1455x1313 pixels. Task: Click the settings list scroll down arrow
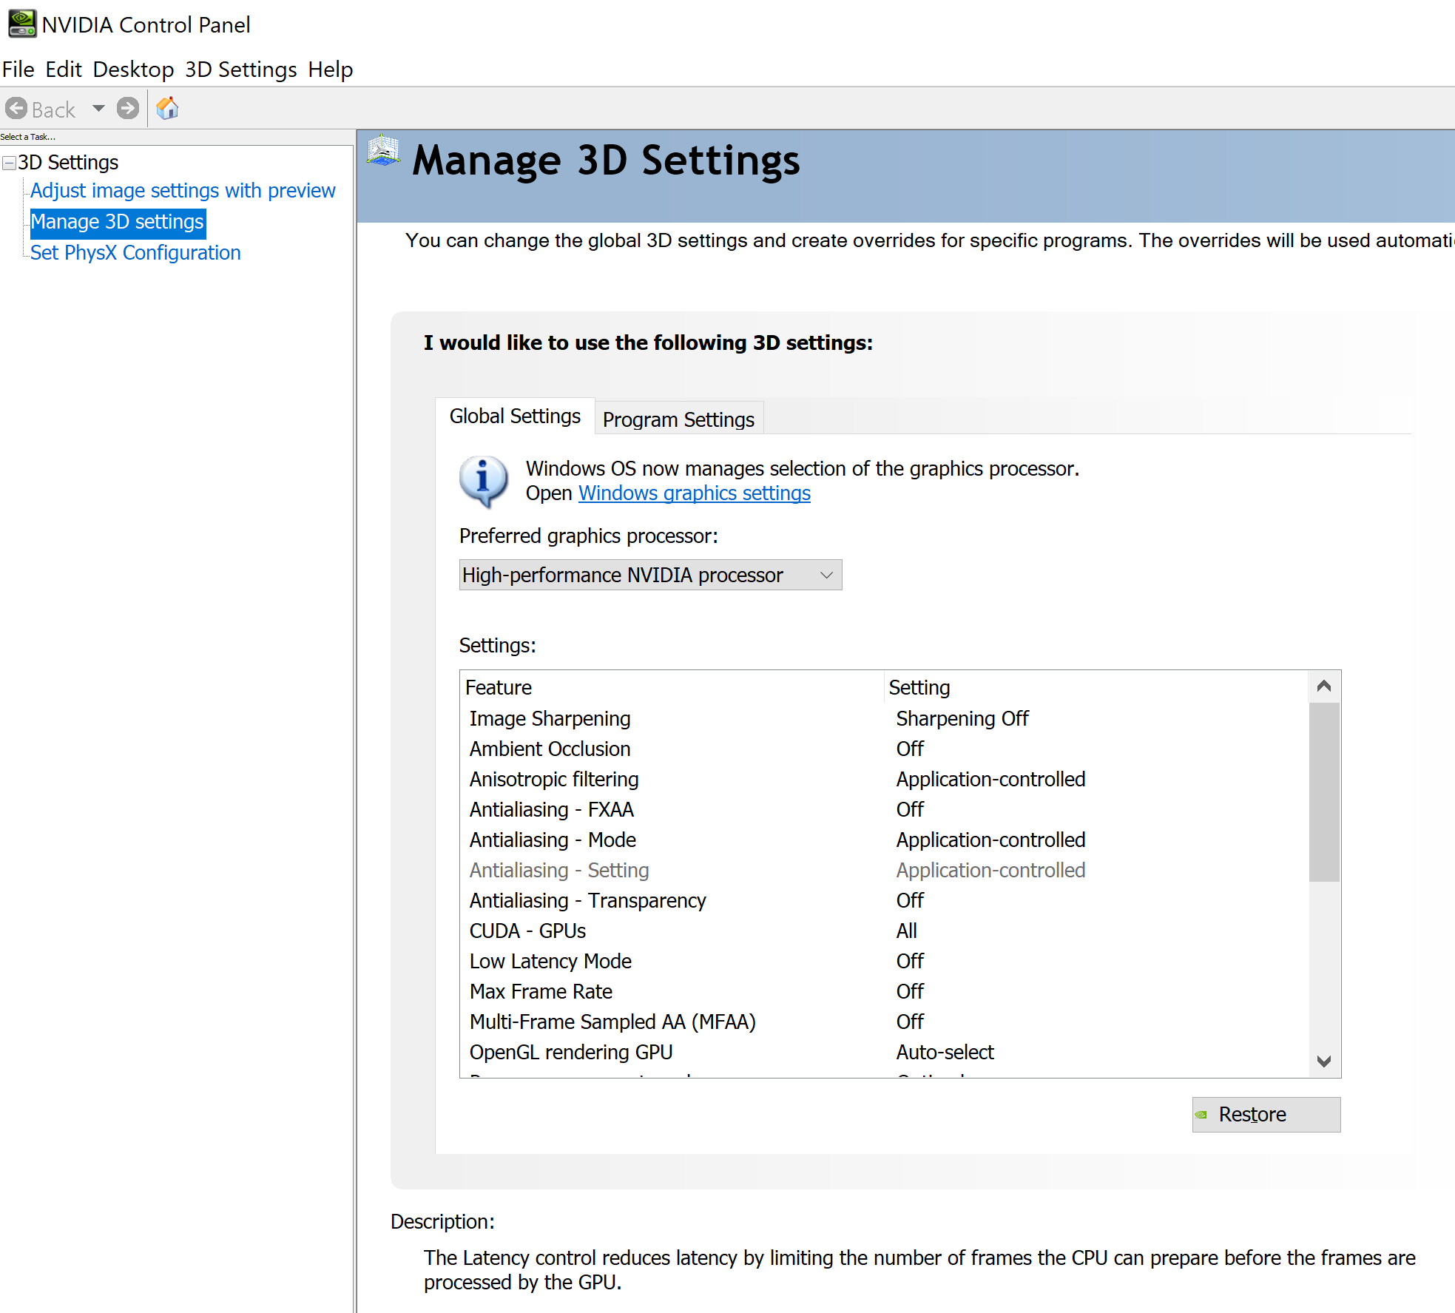click(1324, 1061)
